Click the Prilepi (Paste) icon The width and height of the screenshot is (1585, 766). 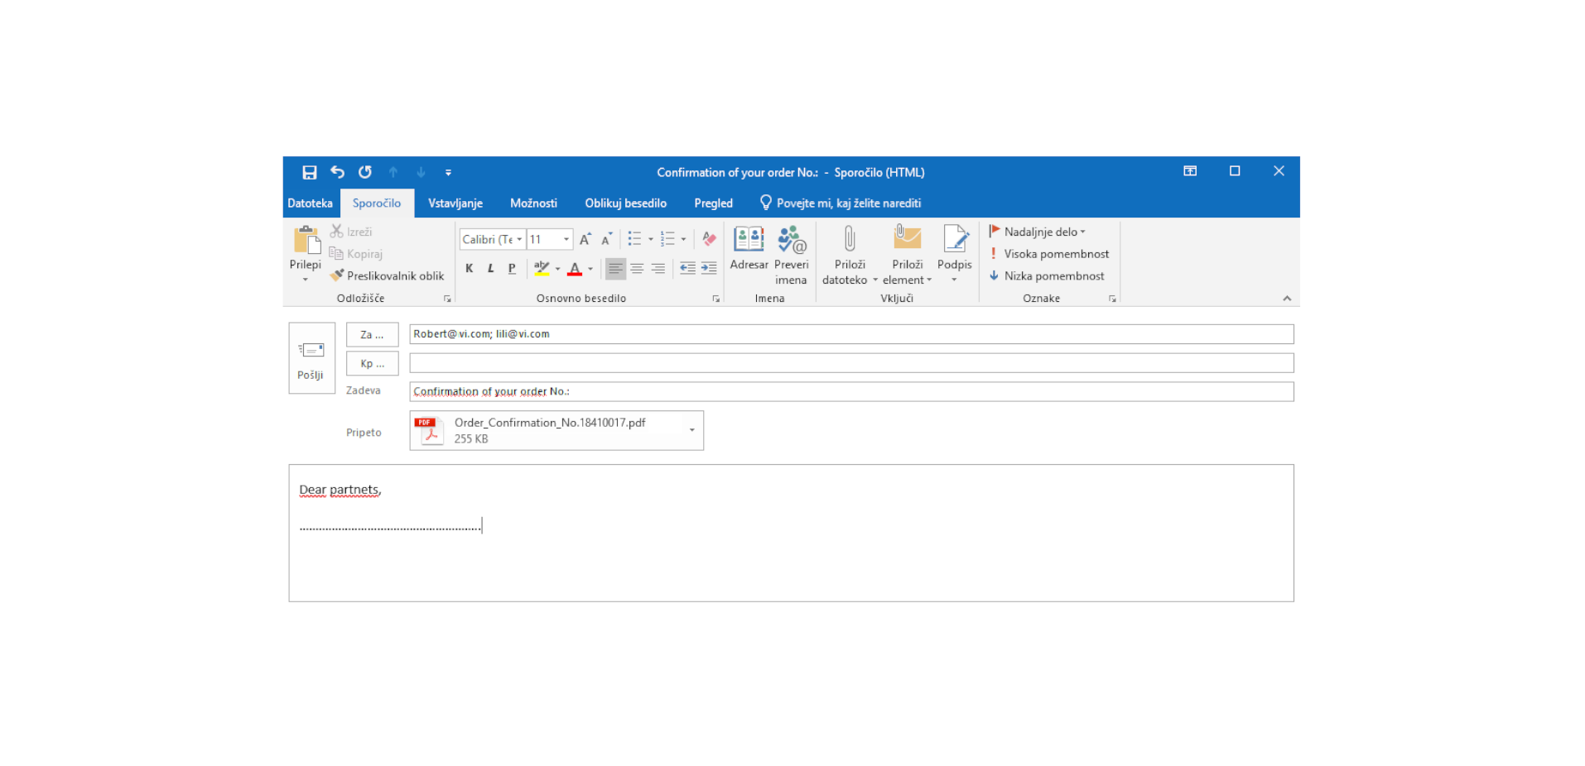tap(306, 241)
